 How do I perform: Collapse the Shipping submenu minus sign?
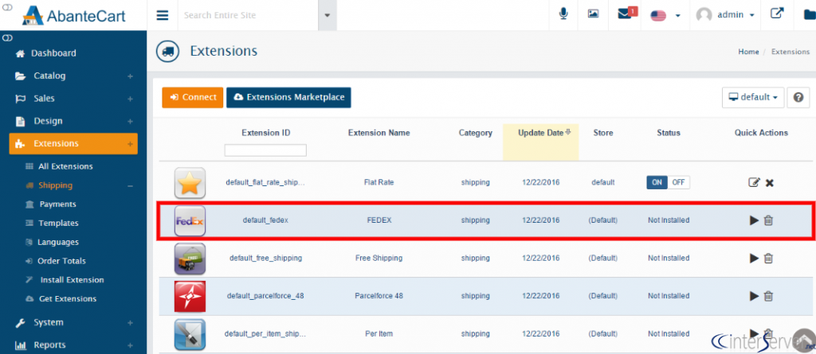tap(130, 185)
